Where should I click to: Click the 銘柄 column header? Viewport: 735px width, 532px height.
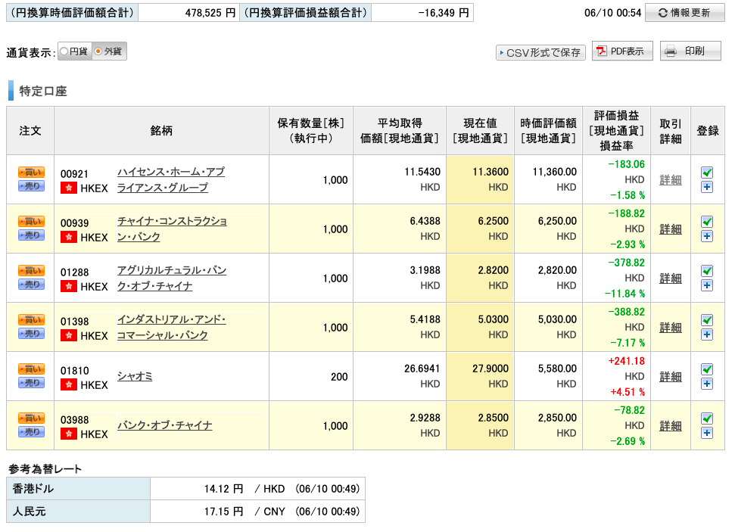[161, 131]
